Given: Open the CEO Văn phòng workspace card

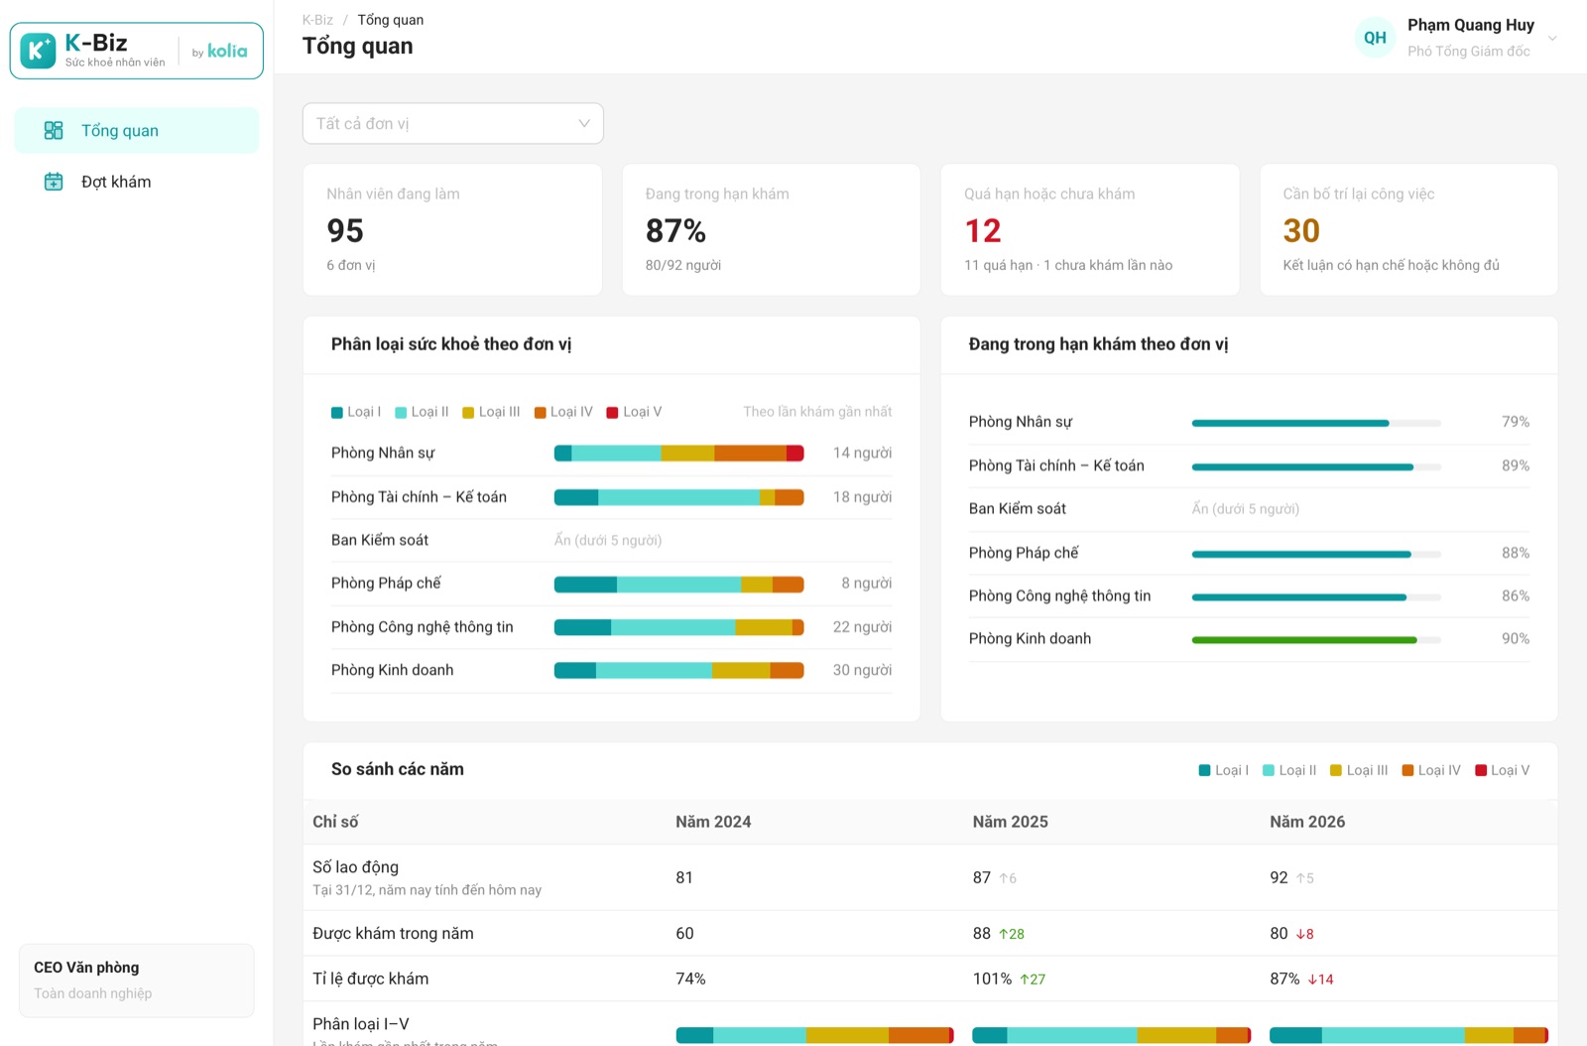Looking at the screenshot, I should pyautogui.click(x=137, y=981).
